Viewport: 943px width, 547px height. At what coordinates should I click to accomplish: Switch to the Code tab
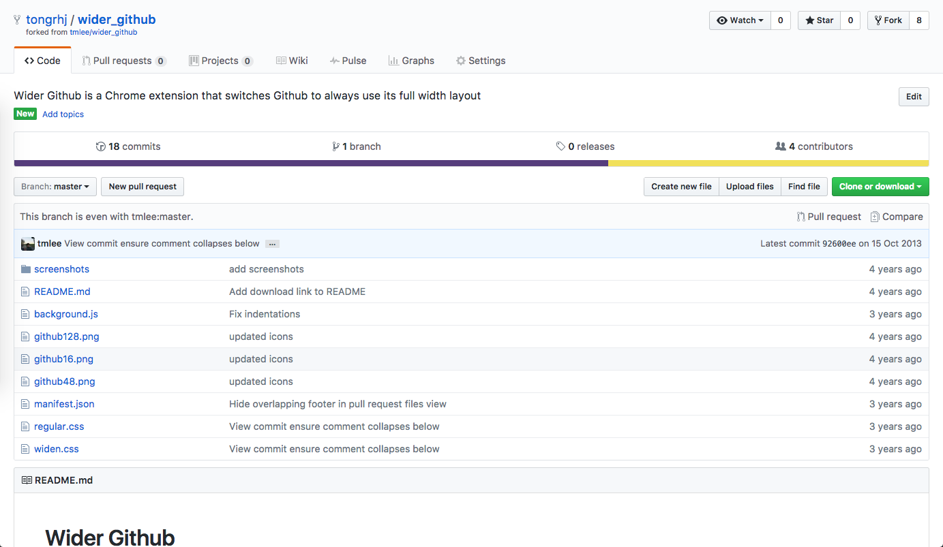(x=42, y=61)
